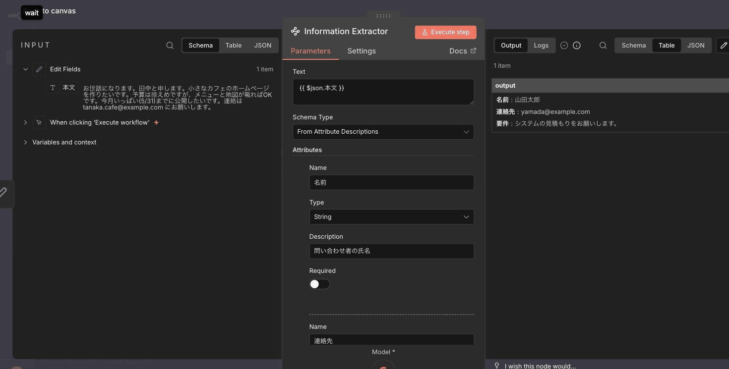Click the lightbulb feedback icon

tap(497, 366)
